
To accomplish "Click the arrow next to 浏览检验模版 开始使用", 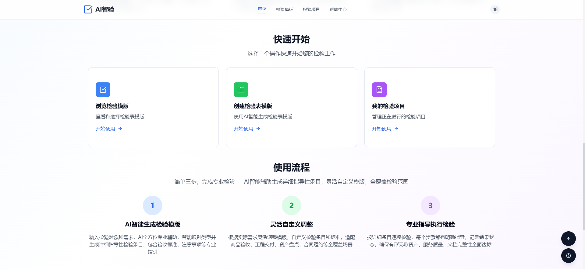I will pyautogui.click(x=120, y=129).
